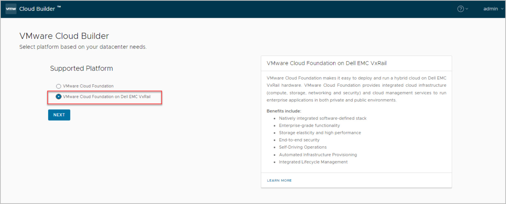Screen dimensions: 506x204
Task: Expand the chevron next to admin
Action: coord(502,9)
